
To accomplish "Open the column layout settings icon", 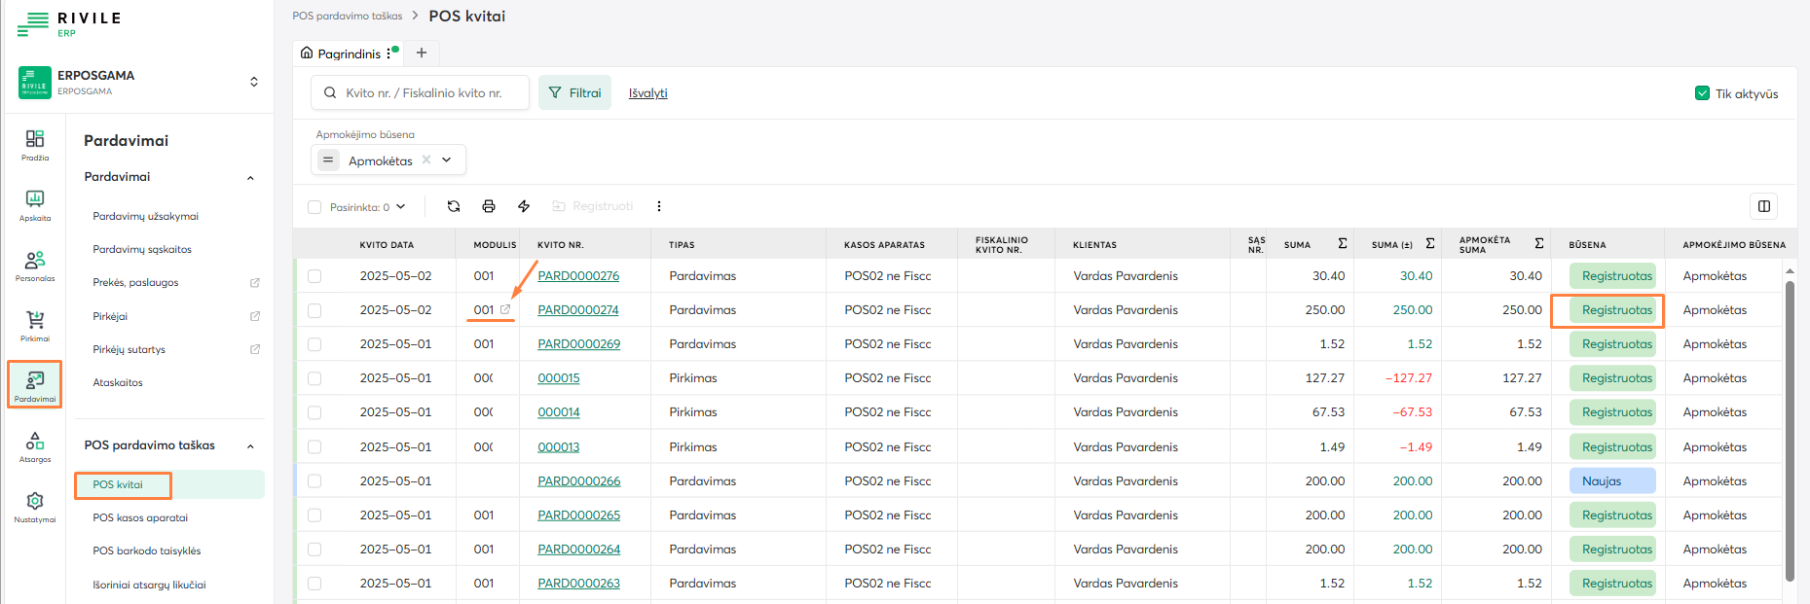I will (x=1763, y=206).
